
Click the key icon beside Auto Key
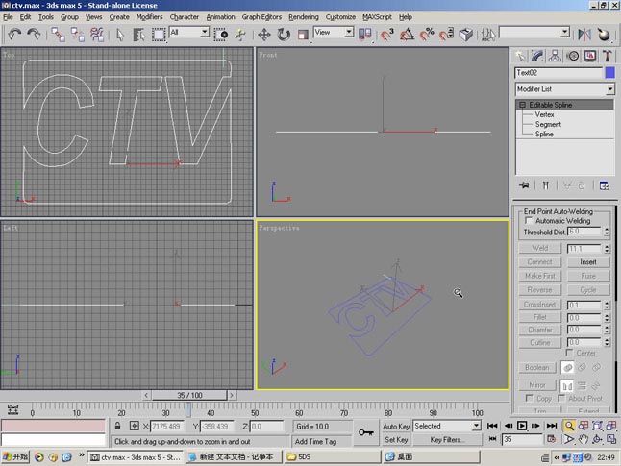[366, 432]
